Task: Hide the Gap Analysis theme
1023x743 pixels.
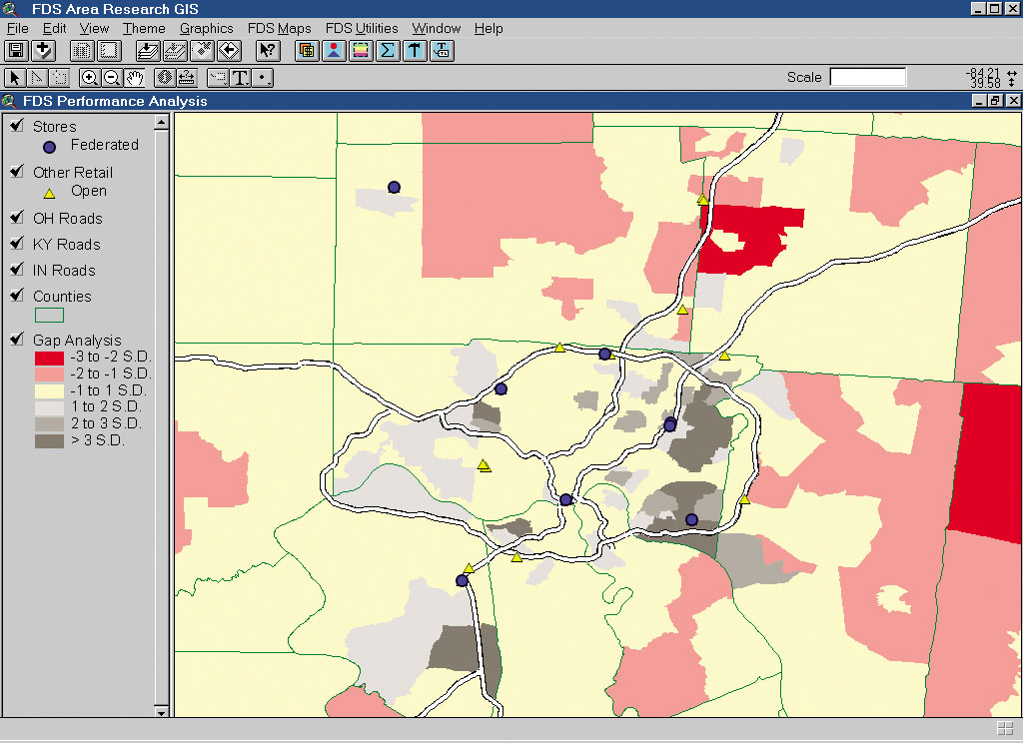Action: click(17, 340)
